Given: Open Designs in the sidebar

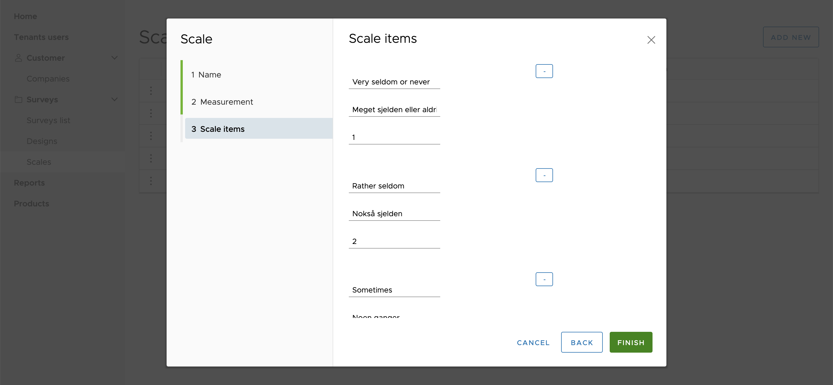Looking at the screenshot, I should 42,141.
